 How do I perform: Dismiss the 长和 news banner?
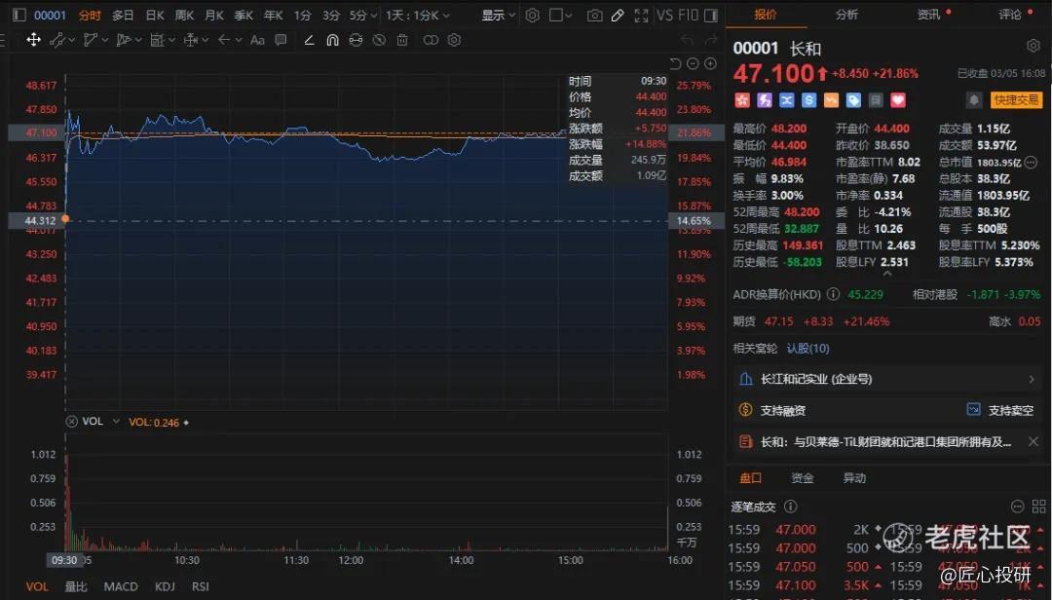1033,441
